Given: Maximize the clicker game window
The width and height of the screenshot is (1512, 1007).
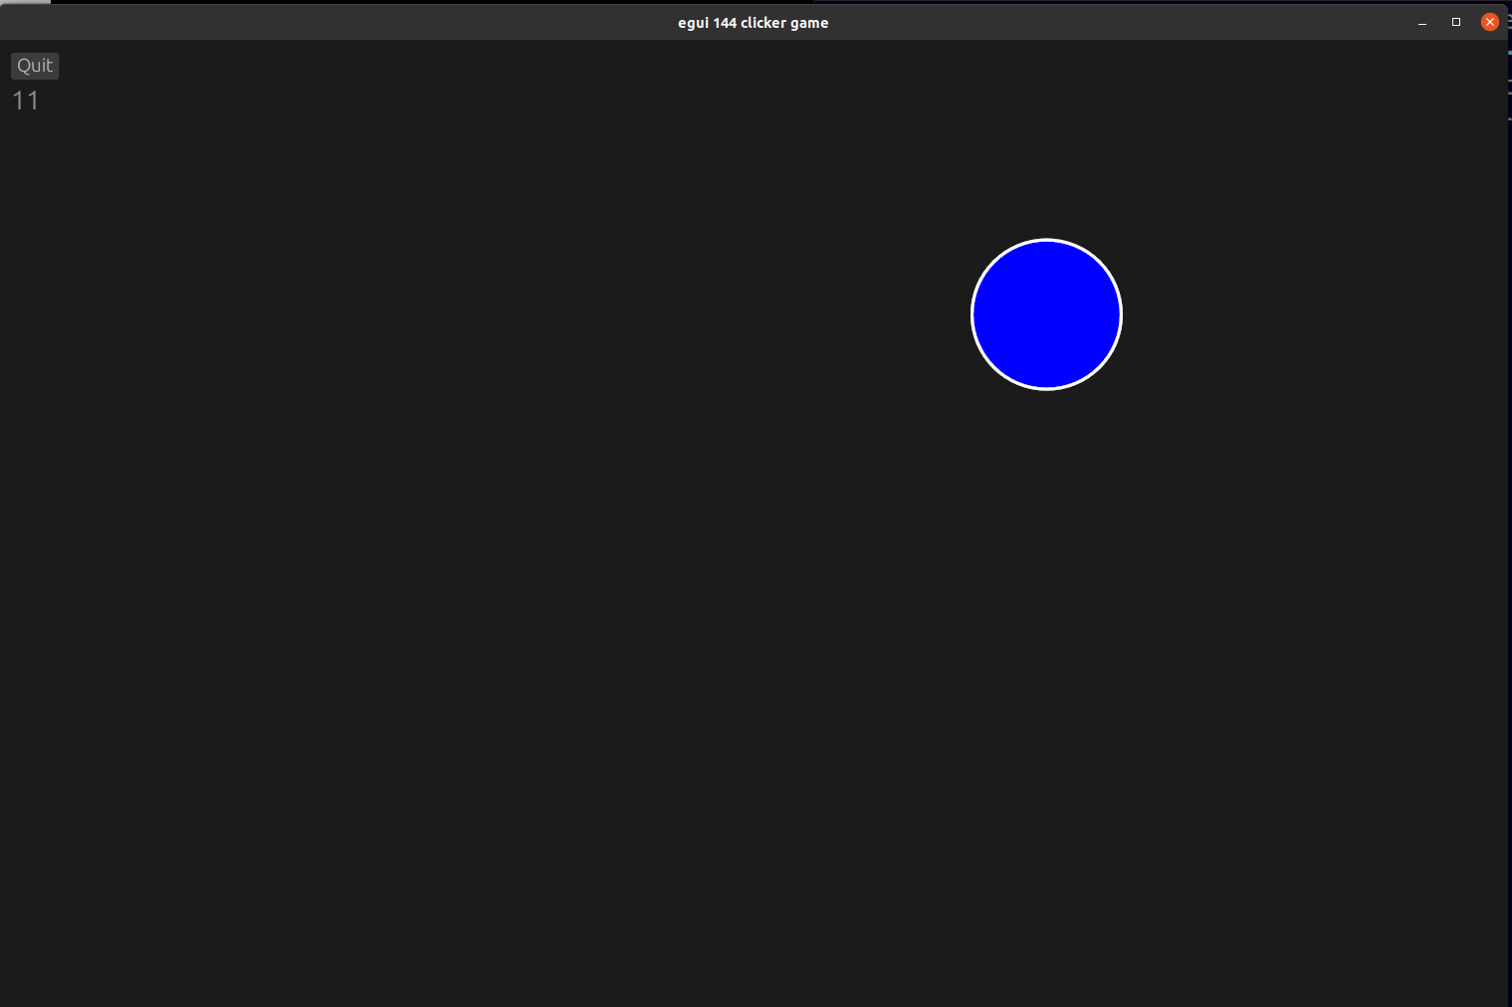Looking at the screenshot, I should coord(1456,22).
